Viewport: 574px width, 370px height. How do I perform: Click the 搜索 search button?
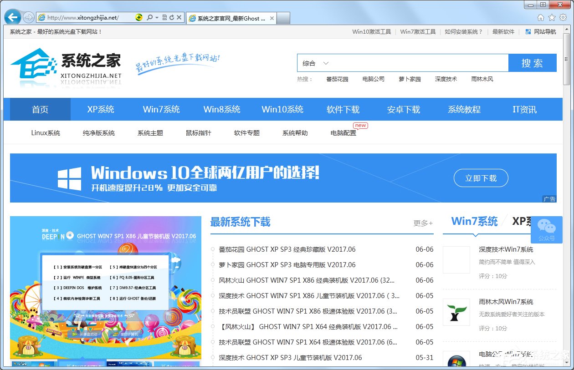pyautogui.click(x=533, y=63)
